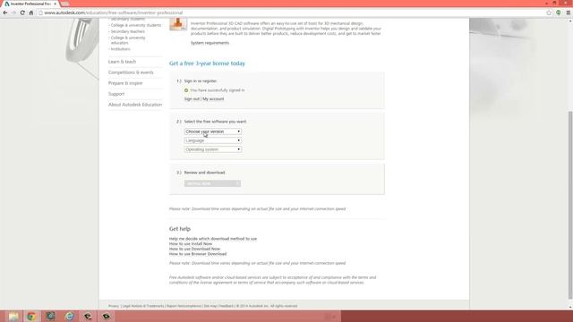573x322 pixels.
Task: Click the browser forward arrow
Action: click(14, 13)
